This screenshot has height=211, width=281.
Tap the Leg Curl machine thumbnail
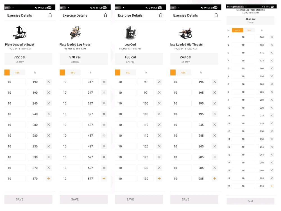tap(130, 33)
